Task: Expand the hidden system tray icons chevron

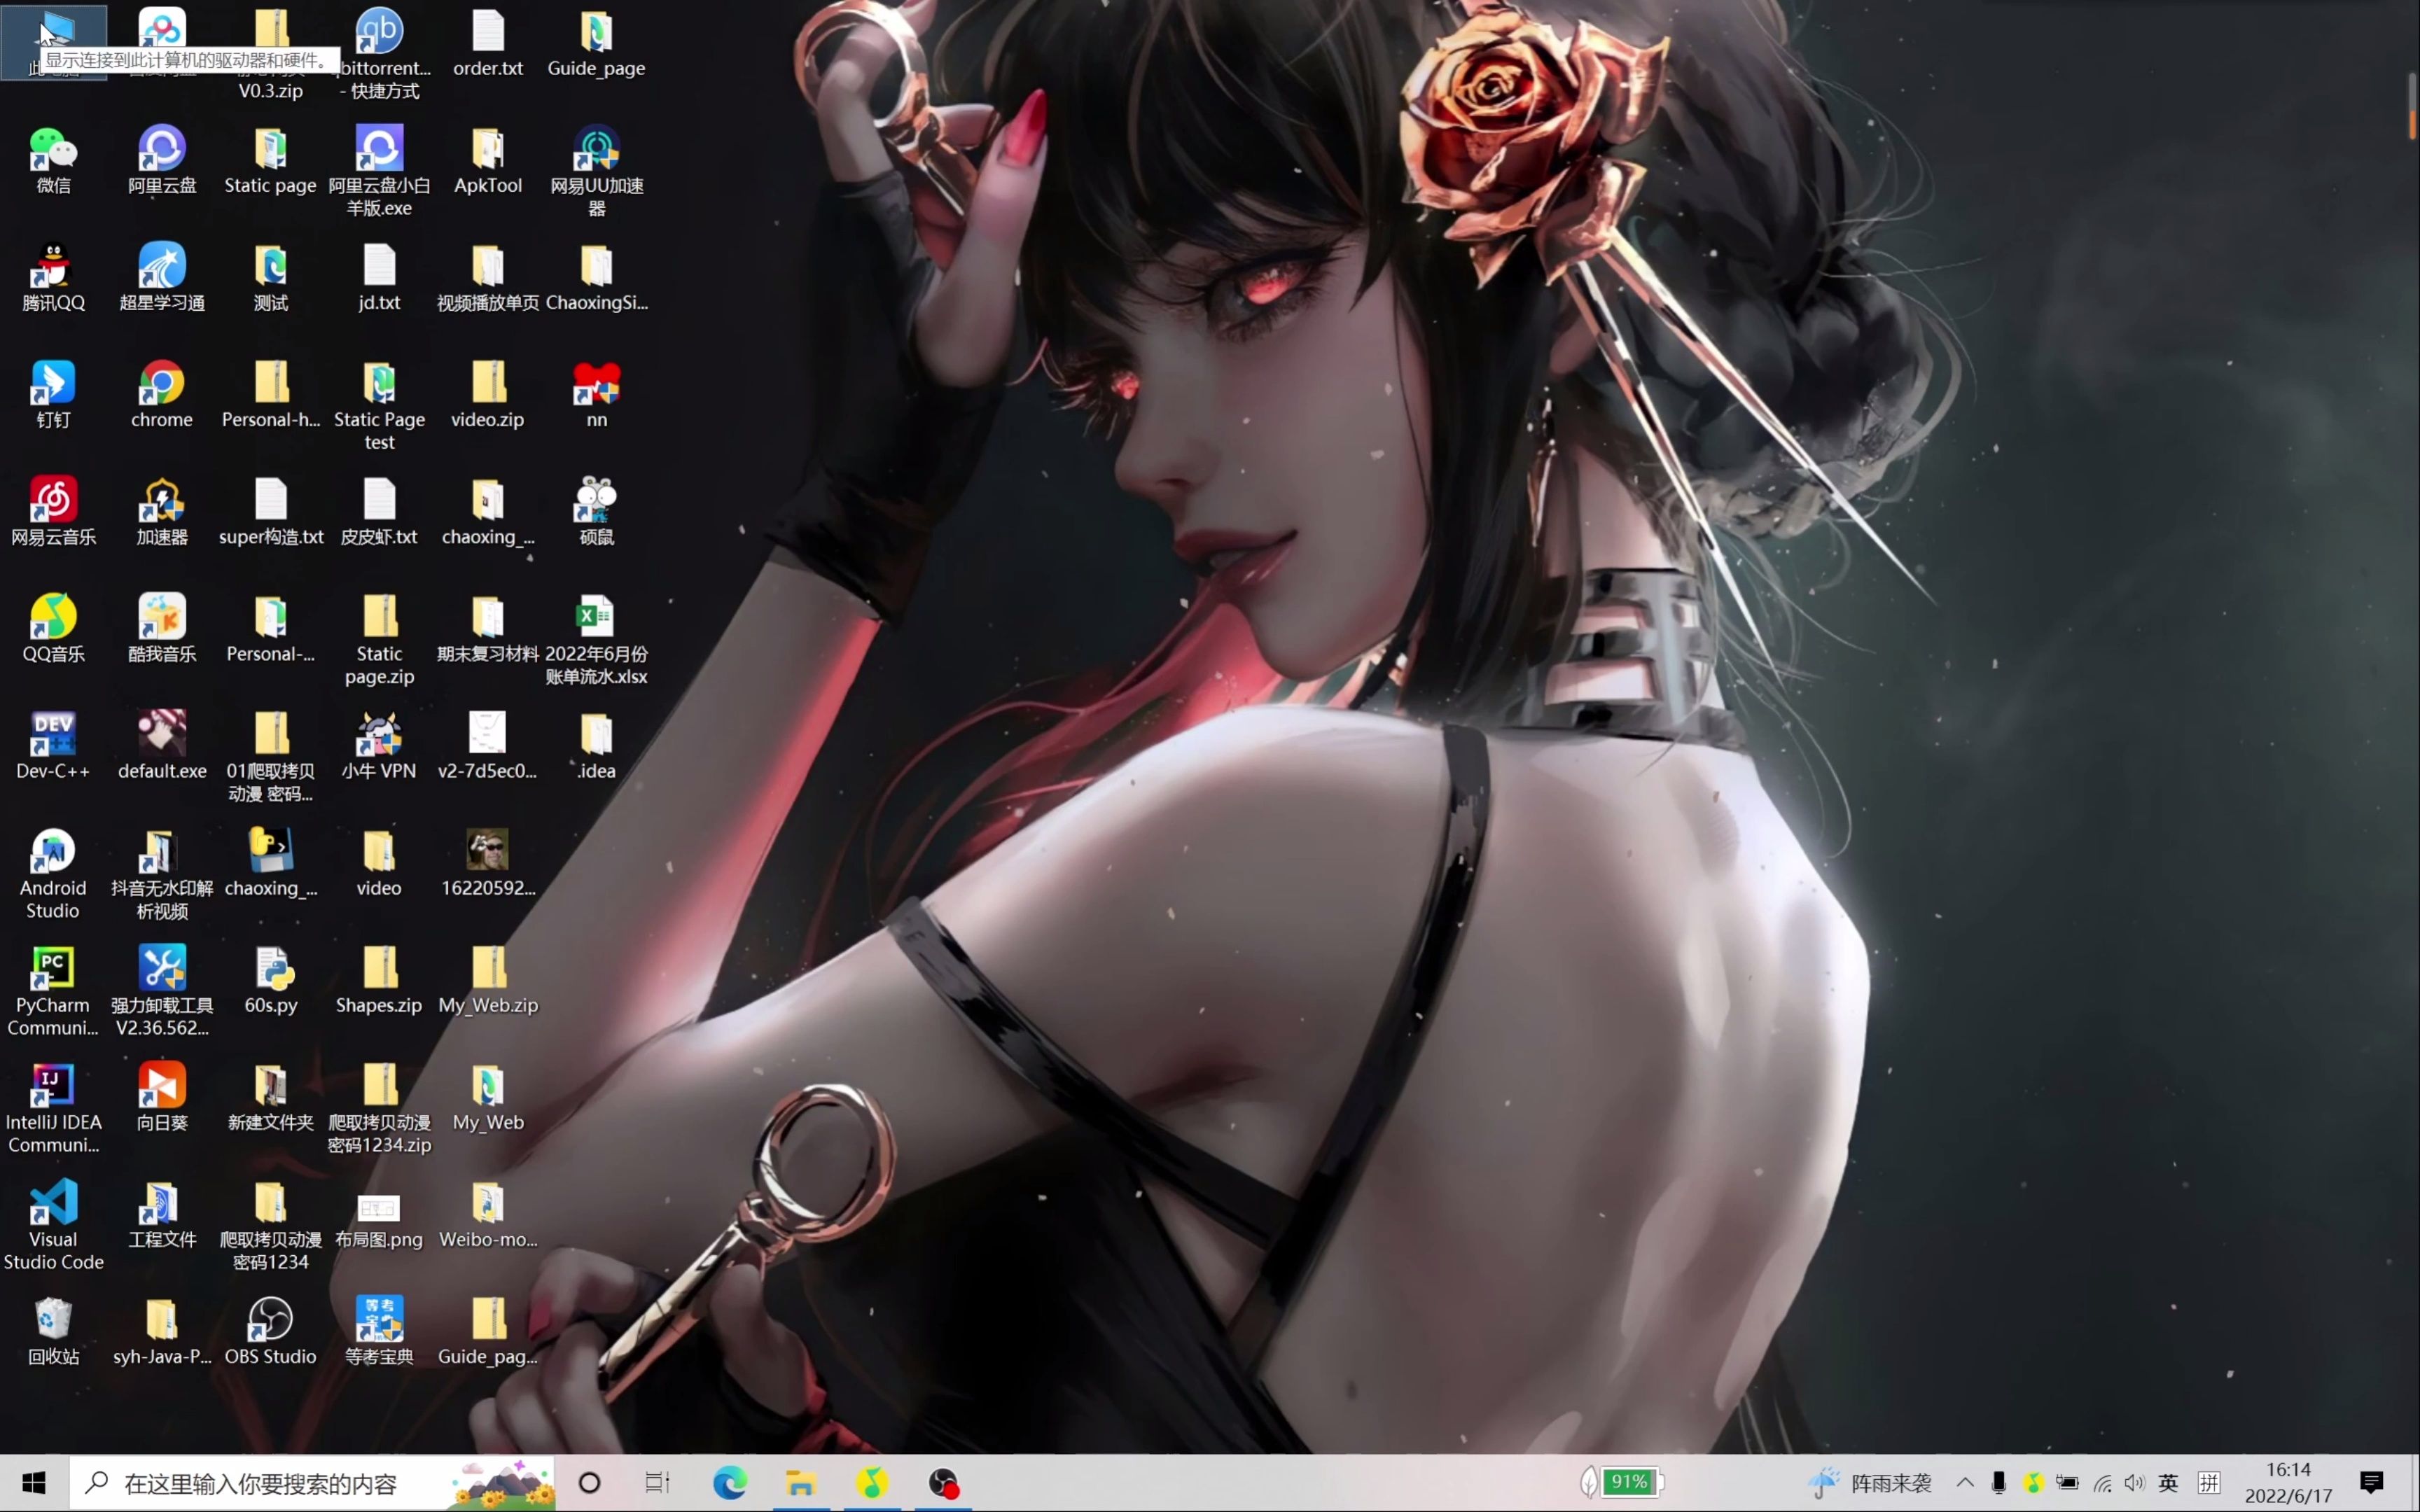Action: pyautogui.click(x=1964, y=1483)
